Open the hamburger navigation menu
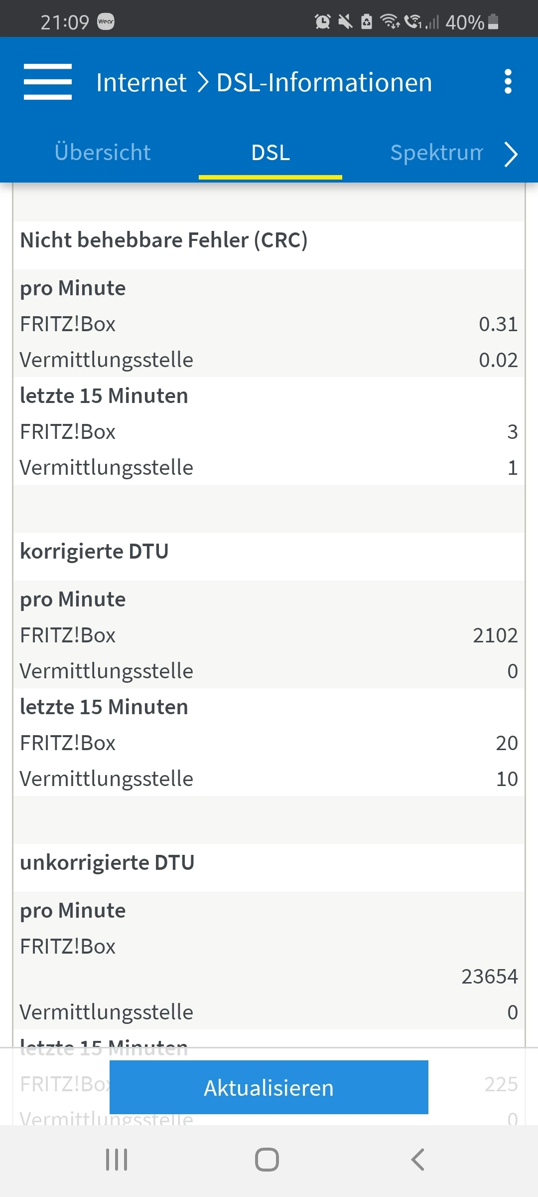The height and width of the screenshot is (1197, 538). point(48,82)
